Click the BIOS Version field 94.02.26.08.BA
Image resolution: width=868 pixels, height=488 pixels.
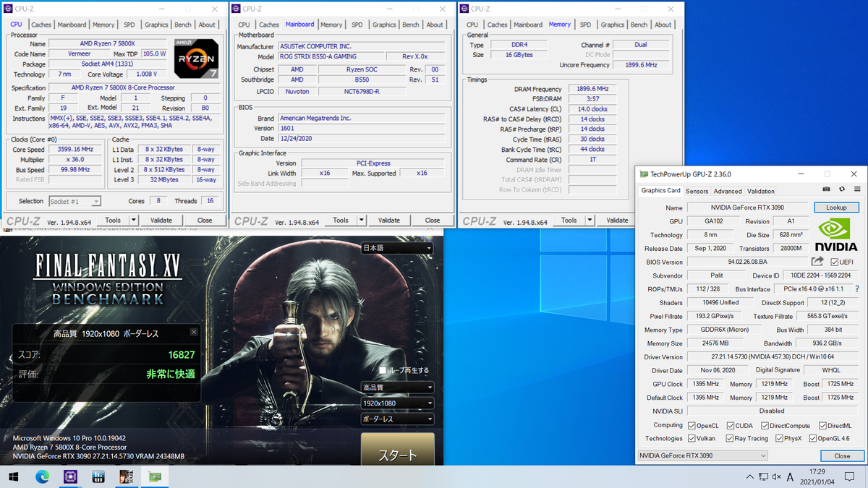pyautogui.click(x=747, y=262)
